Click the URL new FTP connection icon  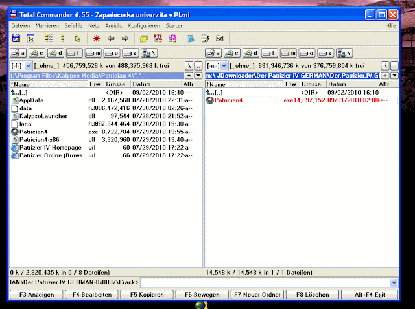pyautogui.click(x=172, y=39)
